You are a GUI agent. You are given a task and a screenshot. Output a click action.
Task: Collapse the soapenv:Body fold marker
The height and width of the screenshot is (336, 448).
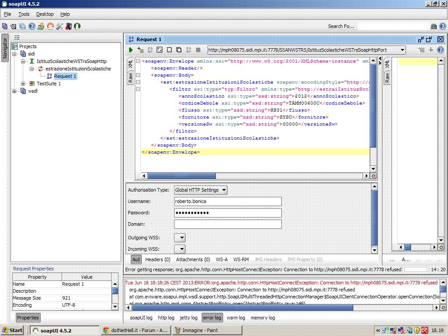tap(138, 75)
